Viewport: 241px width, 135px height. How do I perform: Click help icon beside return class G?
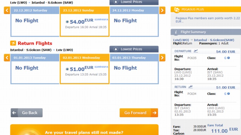pos(229,94)
